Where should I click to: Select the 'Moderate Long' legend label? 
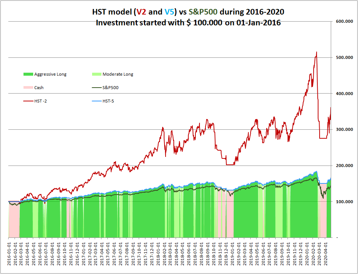[118, 74]
